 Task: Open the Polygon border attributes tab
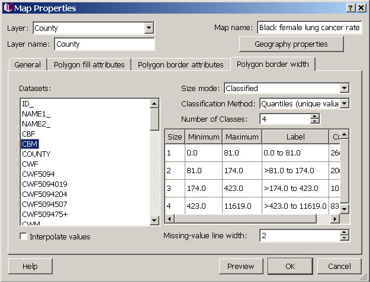pyautogui.click(x=181, y=64)
